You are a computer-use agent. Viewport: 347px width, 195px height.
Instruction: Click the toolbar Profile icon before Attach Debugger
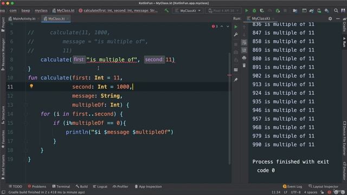[269, 11]
